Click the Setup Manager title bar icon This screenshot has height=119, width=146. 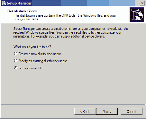click(4, 3)
